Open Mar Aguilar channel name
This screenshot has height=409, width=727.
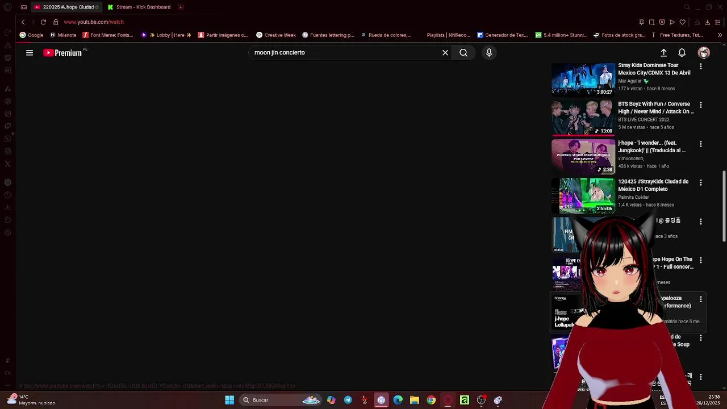630,81
